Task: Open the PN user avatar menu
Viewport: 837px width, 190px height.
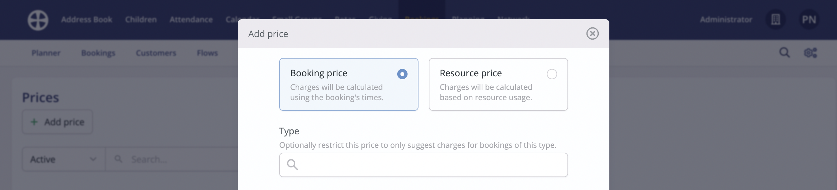Action: coord(809,20)
